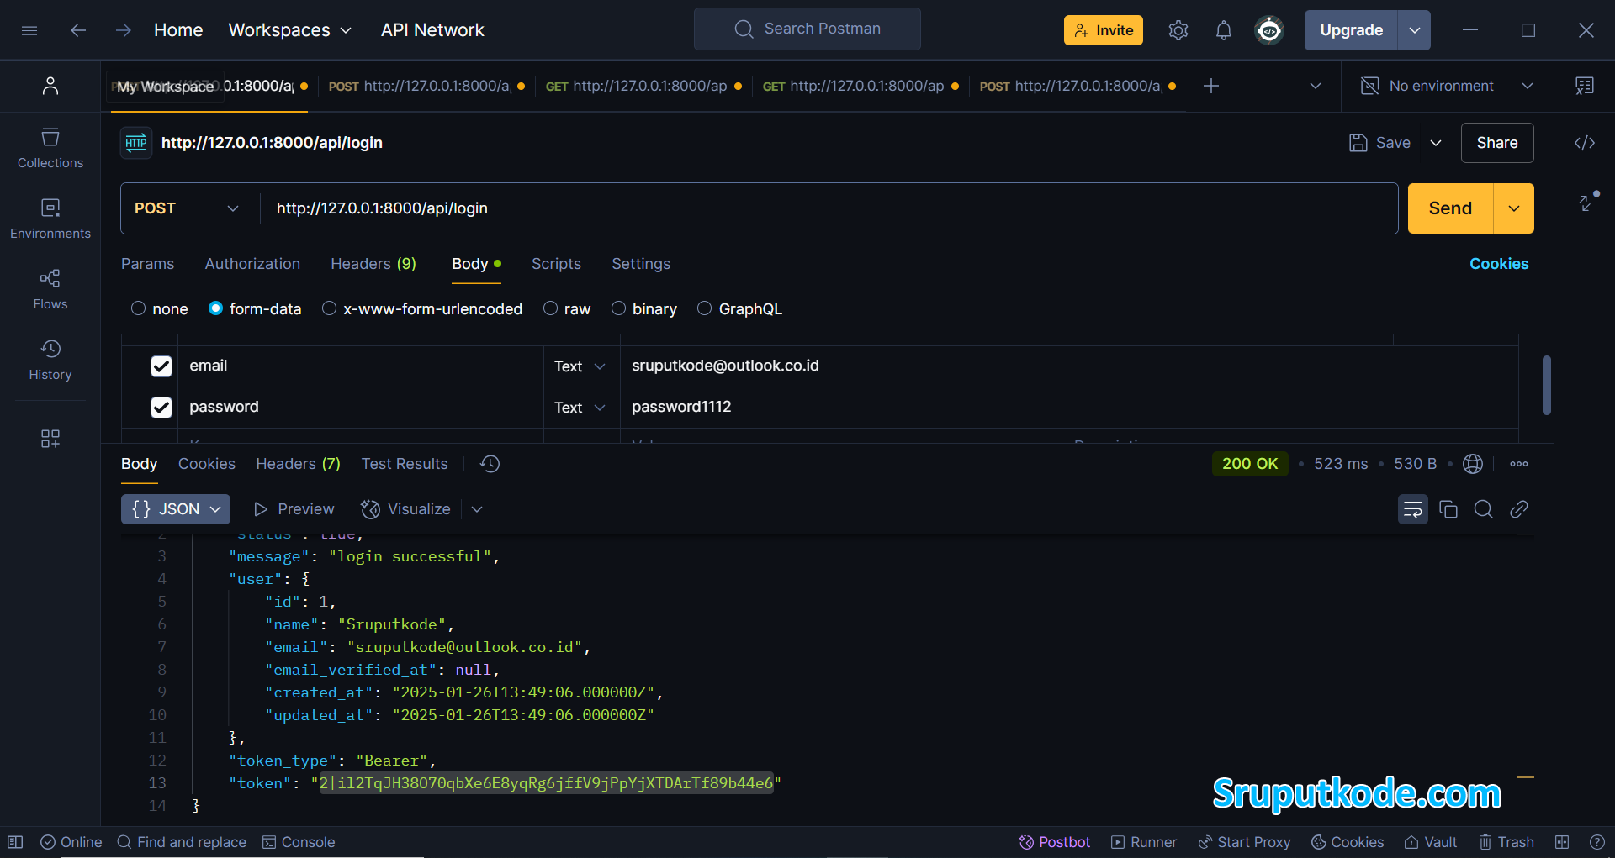
Task: Uncheck the email parameter checkbox
Action: 161,366
